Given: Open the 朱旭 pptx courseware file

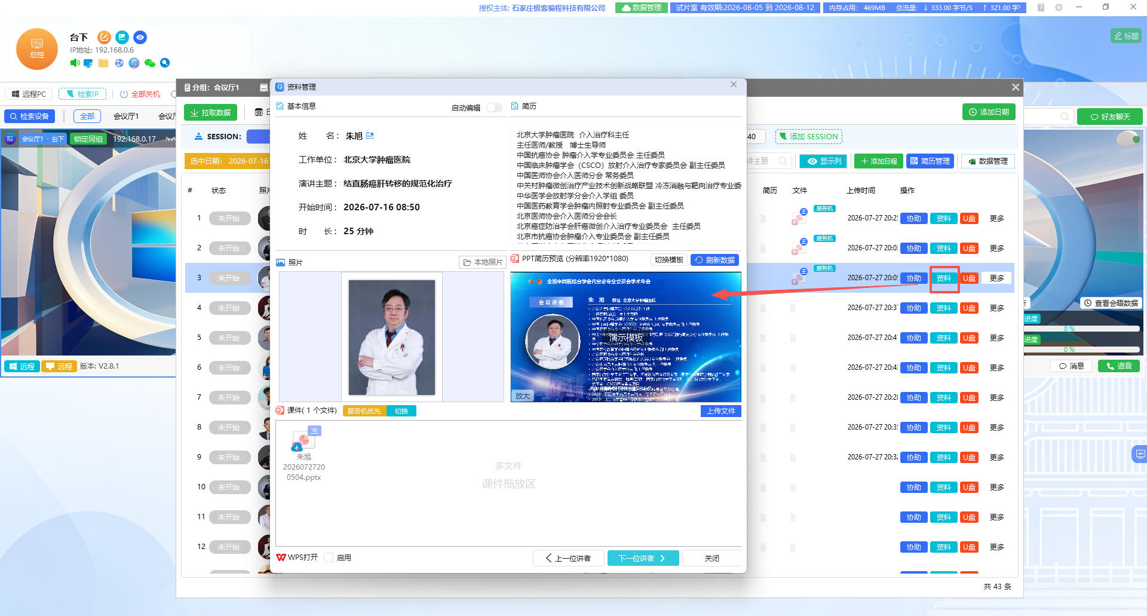Looking at the screenshot, I should (304, 453).
